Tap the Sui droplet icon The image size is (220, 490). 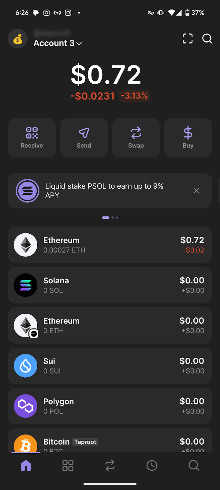point(26,366)
